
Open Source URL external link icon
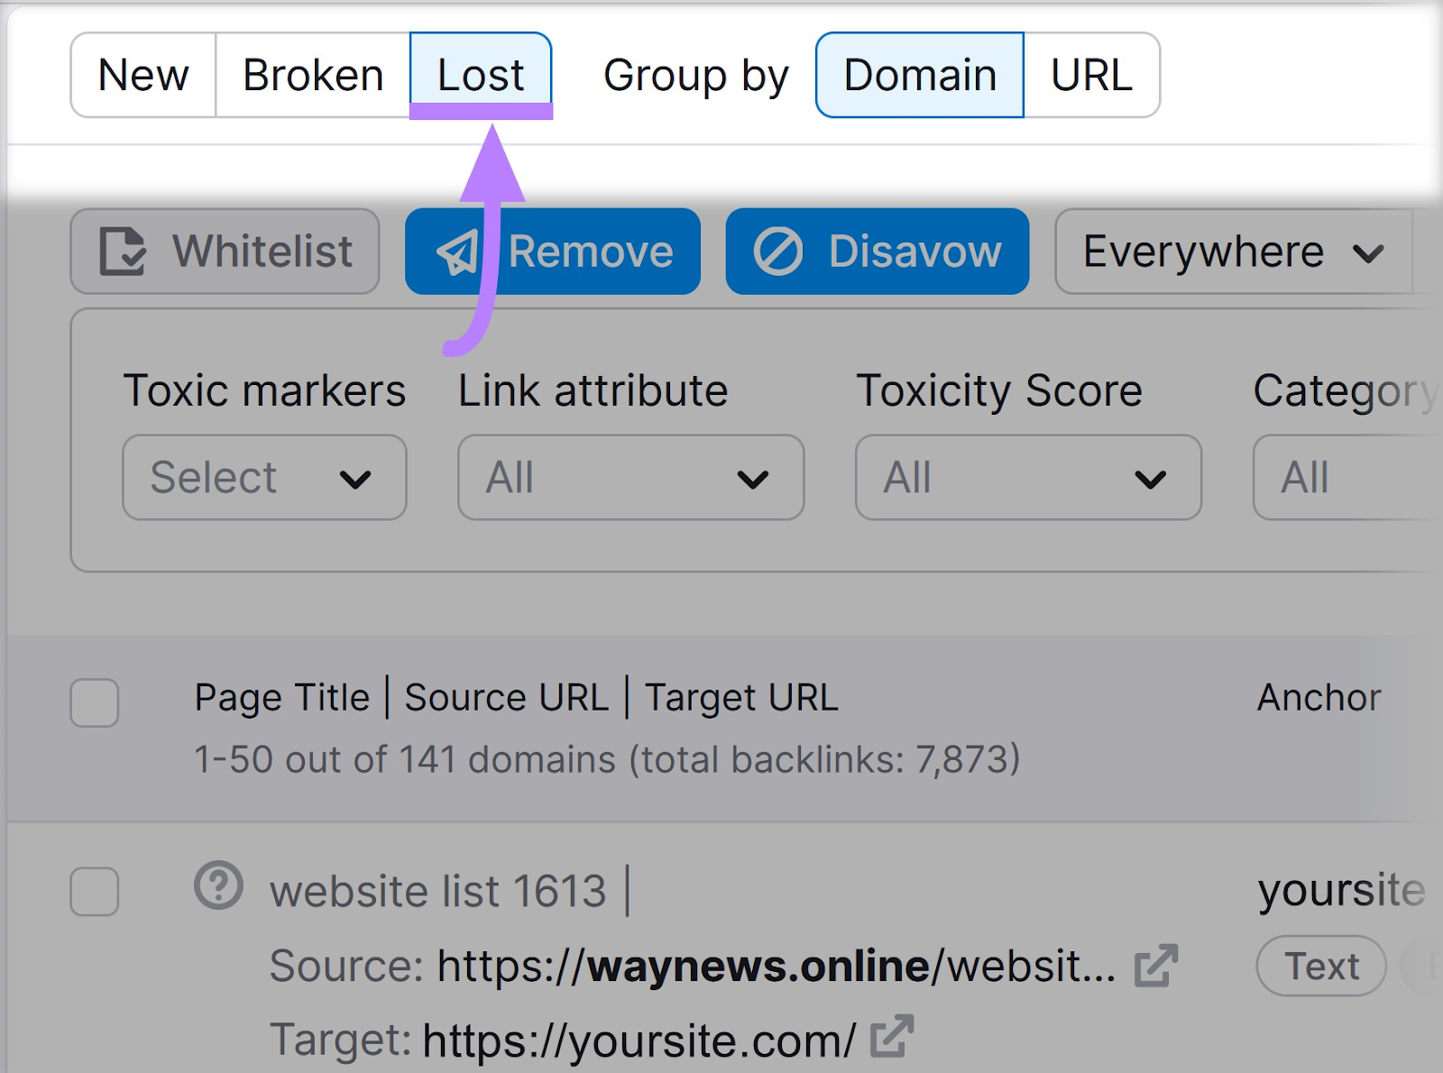1156,966
